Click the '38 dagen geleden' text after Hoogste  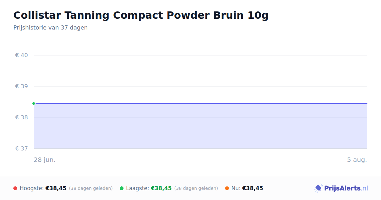[91, 188]
